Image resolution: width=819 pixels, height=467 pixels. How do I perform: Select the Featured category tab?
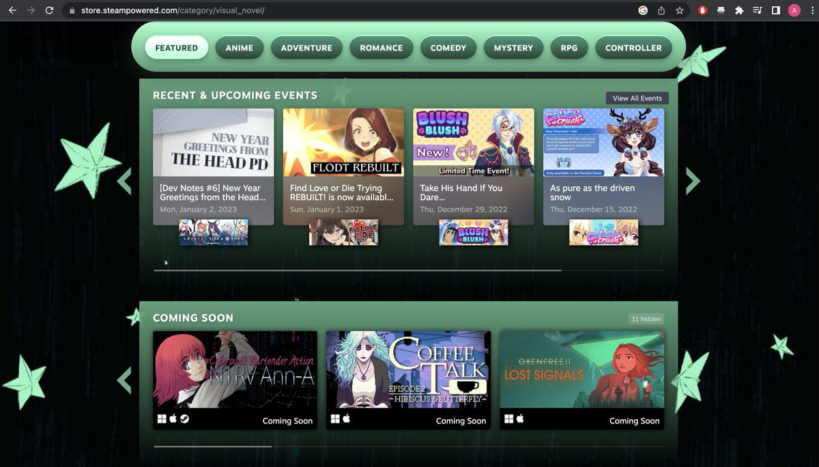177,48
